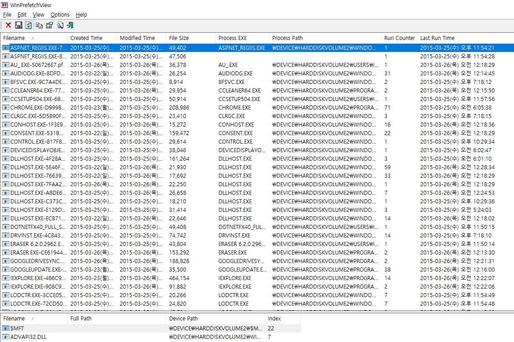This screenshot has width=514, height=342.
Task: Click the process EXE cell AUDIODG.EXE
Action: coord(235,74)
